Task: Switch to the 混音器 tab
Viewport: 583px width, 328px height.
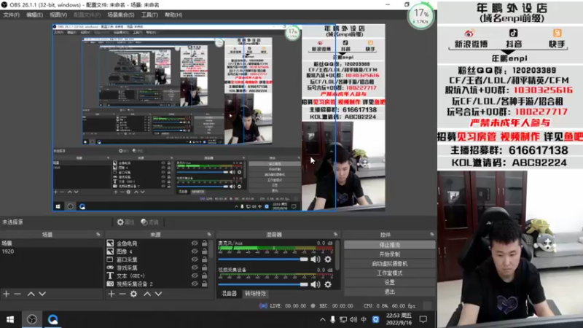Action: click(229, 294)
